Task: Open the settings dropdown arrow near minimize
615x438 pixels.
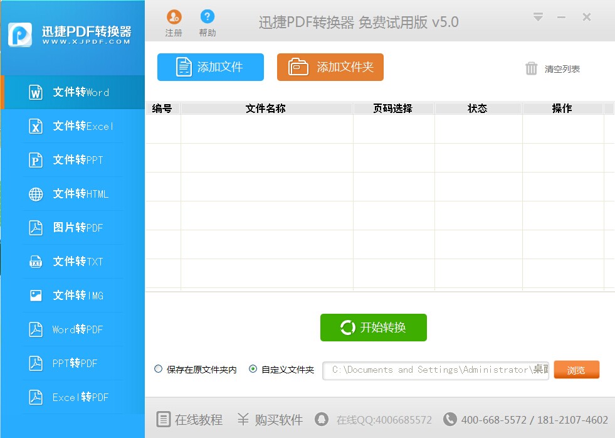Action: pos(538,17)
